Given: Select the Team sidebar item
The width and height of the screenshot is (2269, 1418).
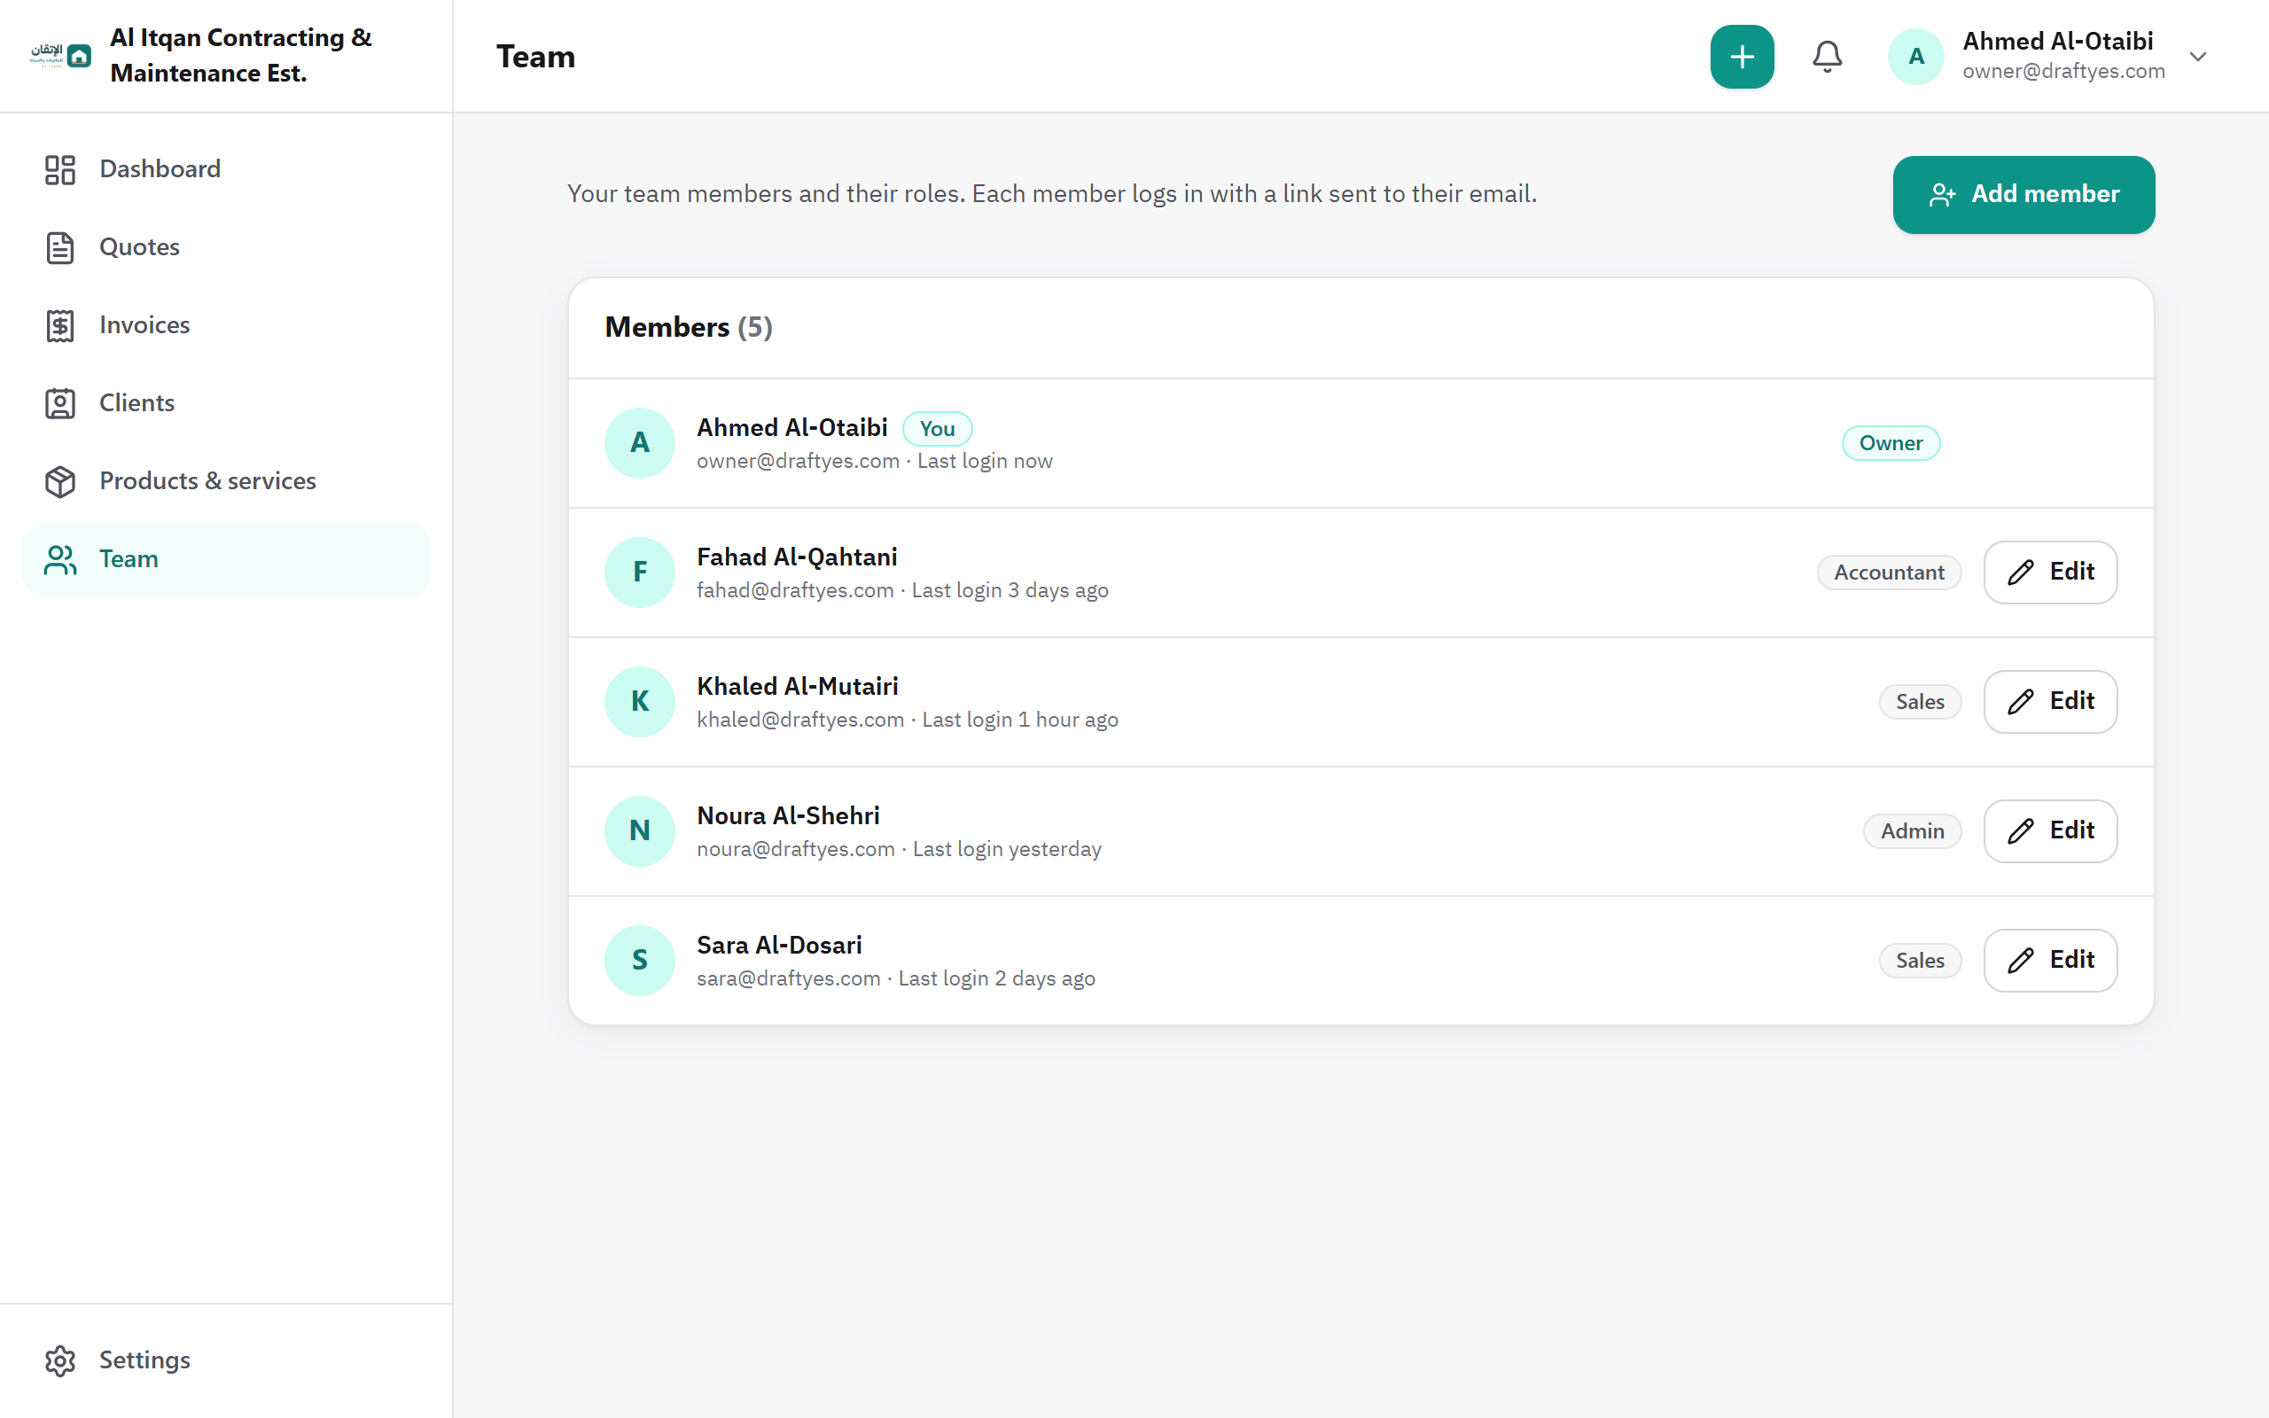Looking at the screenshot, I should [x=225, y=559].
